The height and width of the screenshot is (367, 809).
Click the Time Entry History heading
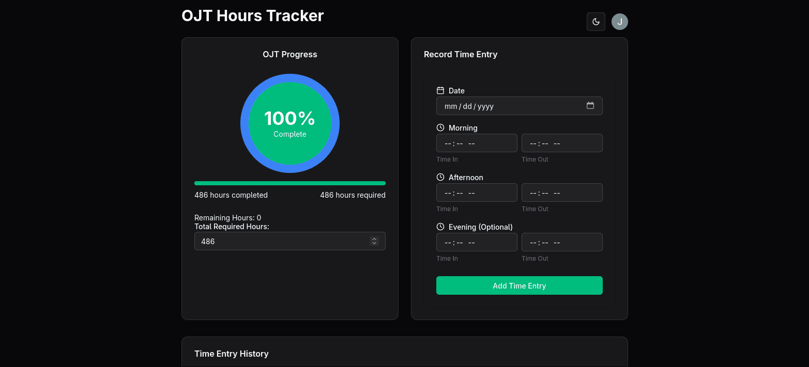click(x=231, y=354)
